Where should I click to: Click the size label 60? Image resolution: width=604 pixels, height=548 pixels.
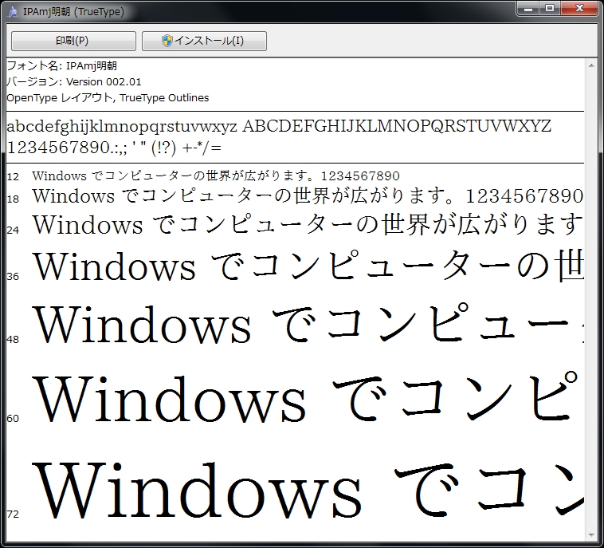(13, 419)
